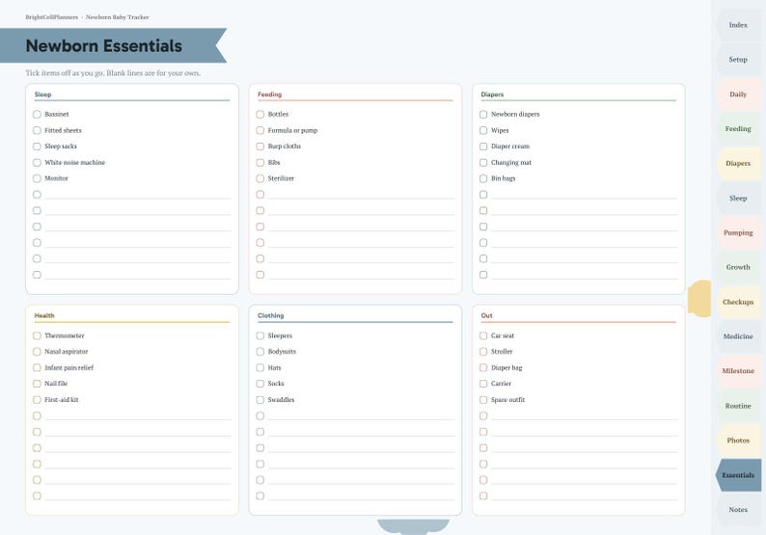The image size is (766, 535).
Task: Tick the Sleepers checkbox
Action: coord(260,335)
